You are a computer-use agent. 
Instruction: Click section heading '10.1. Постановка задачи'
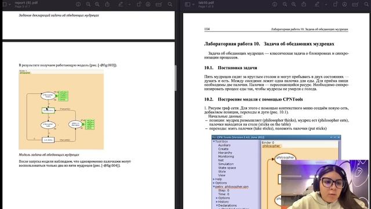point(231,68)
